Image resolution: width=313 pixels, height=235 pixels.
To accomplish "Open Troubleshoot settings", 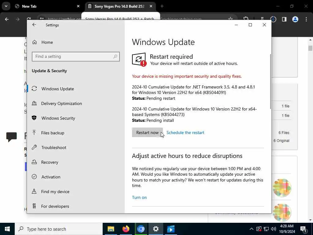I will click(x=54, y=147).
